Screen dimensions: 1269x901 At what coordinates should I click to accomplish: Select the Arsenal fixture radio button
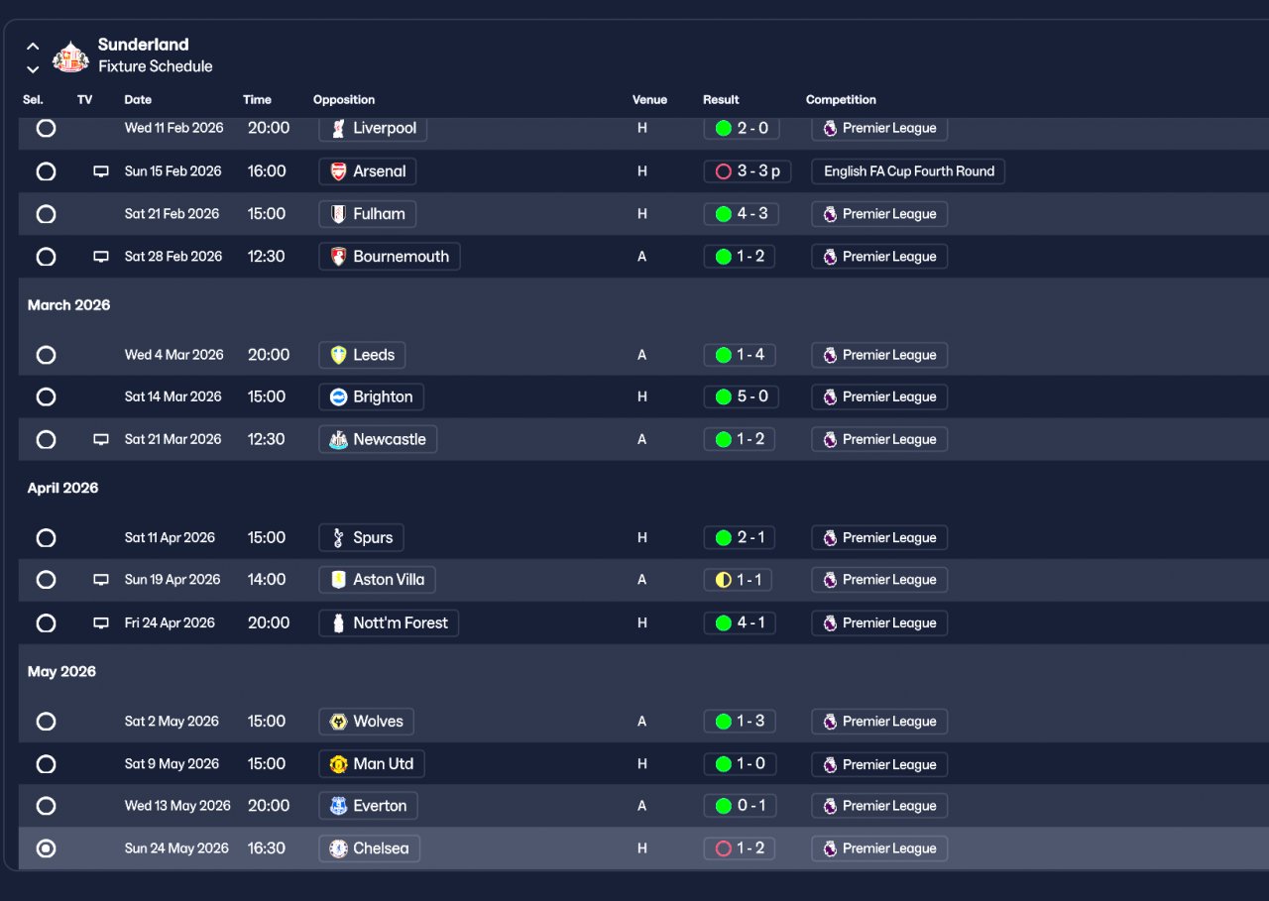coord(46,171)
